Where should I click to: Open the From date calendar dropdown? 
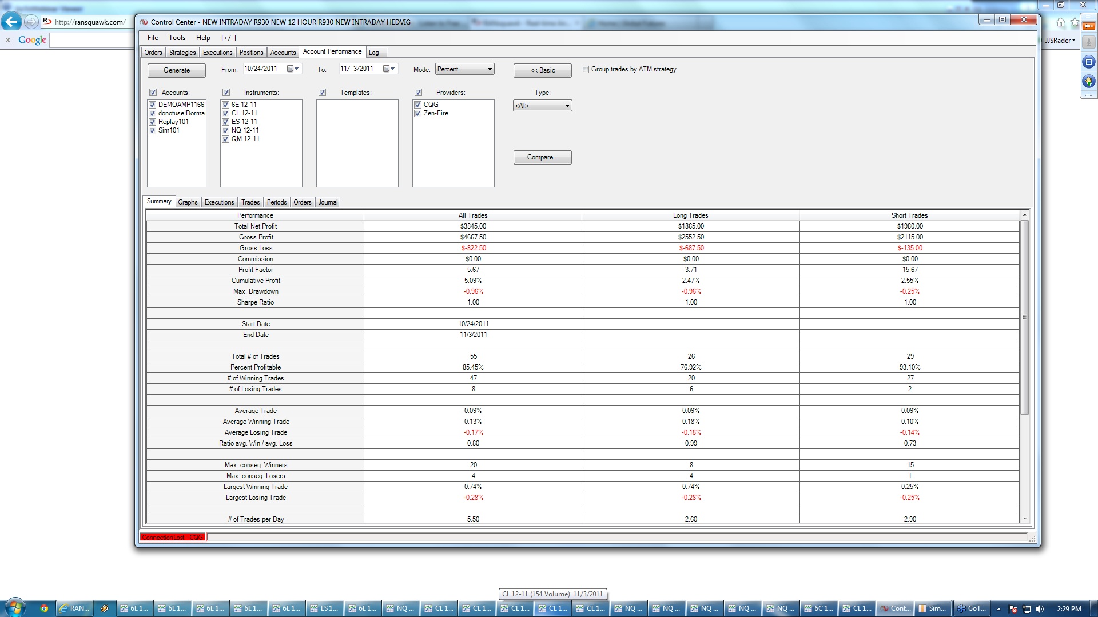(x=293, y=69)
